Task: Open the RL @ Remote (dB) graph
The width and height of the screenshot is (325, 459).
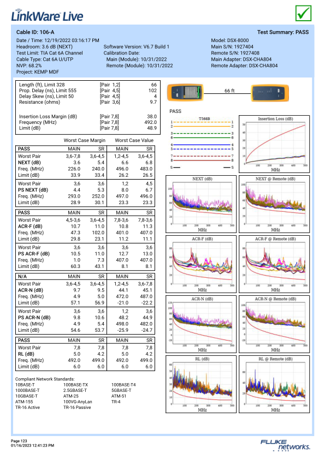Action: [x=274, y=384]
